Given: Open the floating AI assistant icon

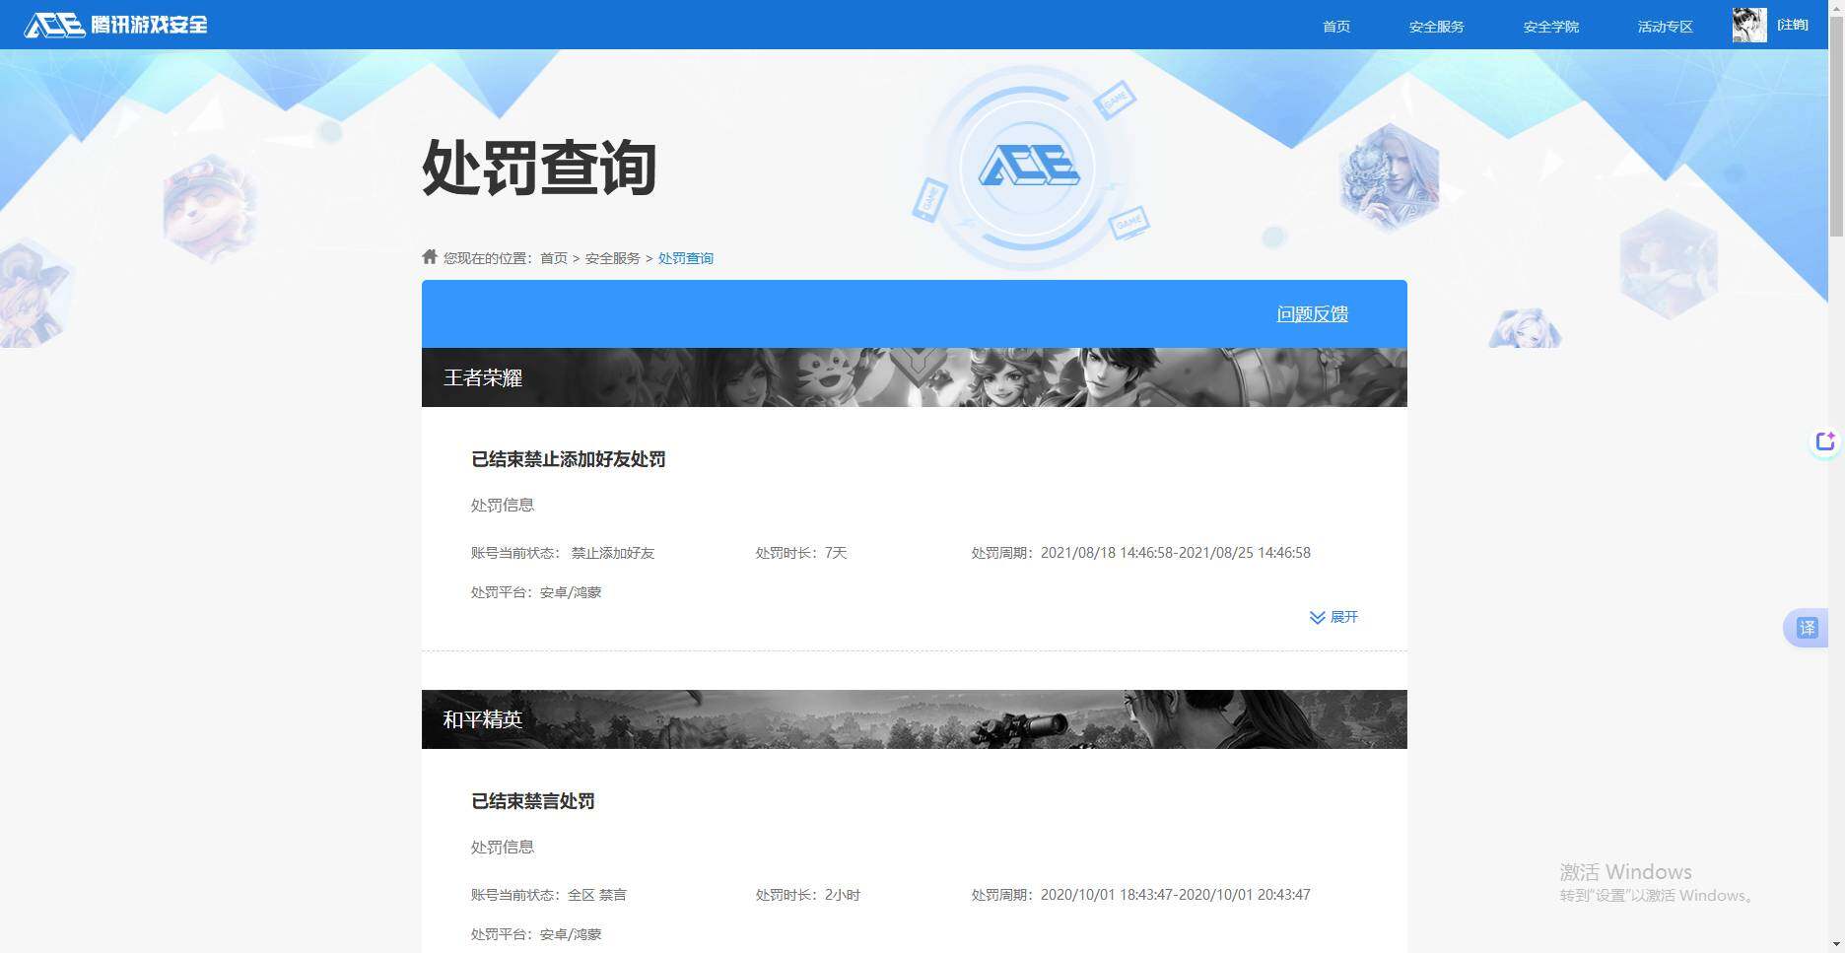Looking at the screenshot, I should point(1825,442).
